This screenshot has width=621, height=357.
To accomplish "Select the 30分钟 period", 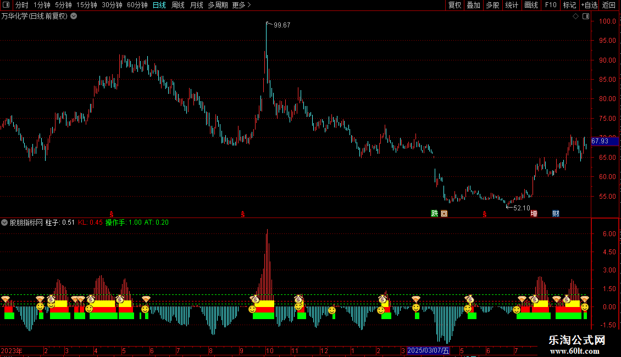I will (x=112, y=5).
